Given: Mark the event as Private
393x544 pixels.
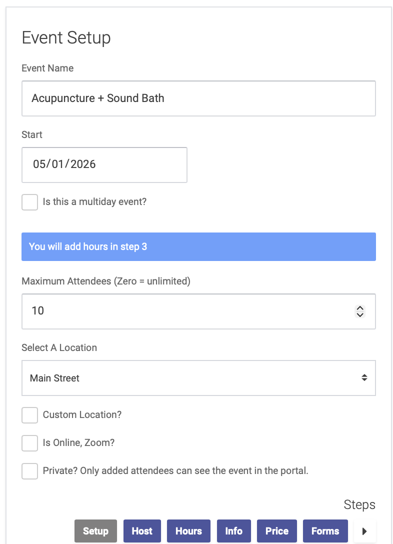Looking at the screenshot, I should tap(30, 471).
